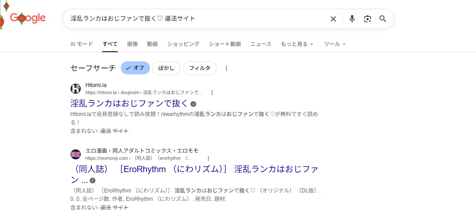The height and width of the screenshot is (219, 476).
Task: Open search by image camera icon
Action: tap(367, 19)
